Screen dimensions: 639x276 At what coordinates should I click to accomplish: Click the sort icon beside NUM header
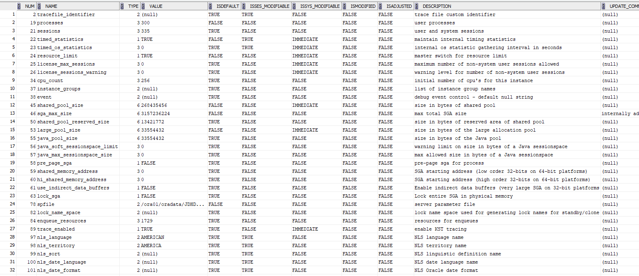tap(19, 6)
